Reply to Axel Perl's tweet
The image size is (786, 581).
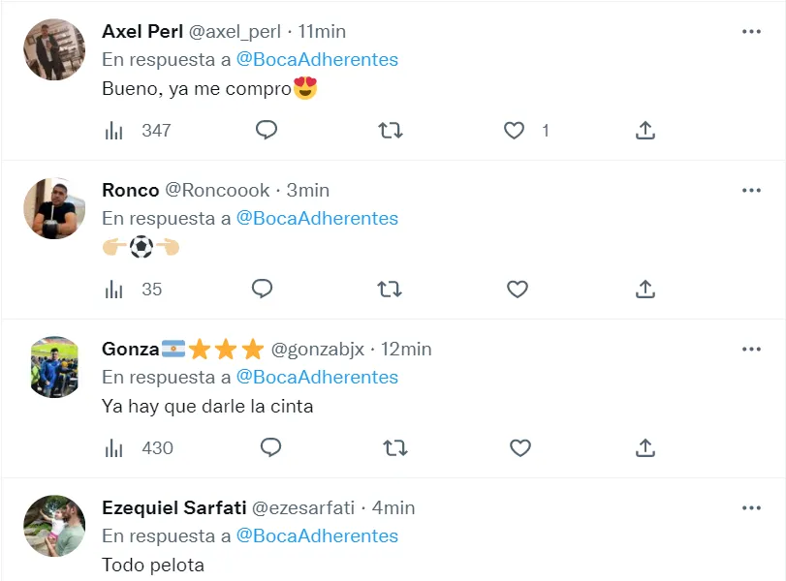[267, 131]
